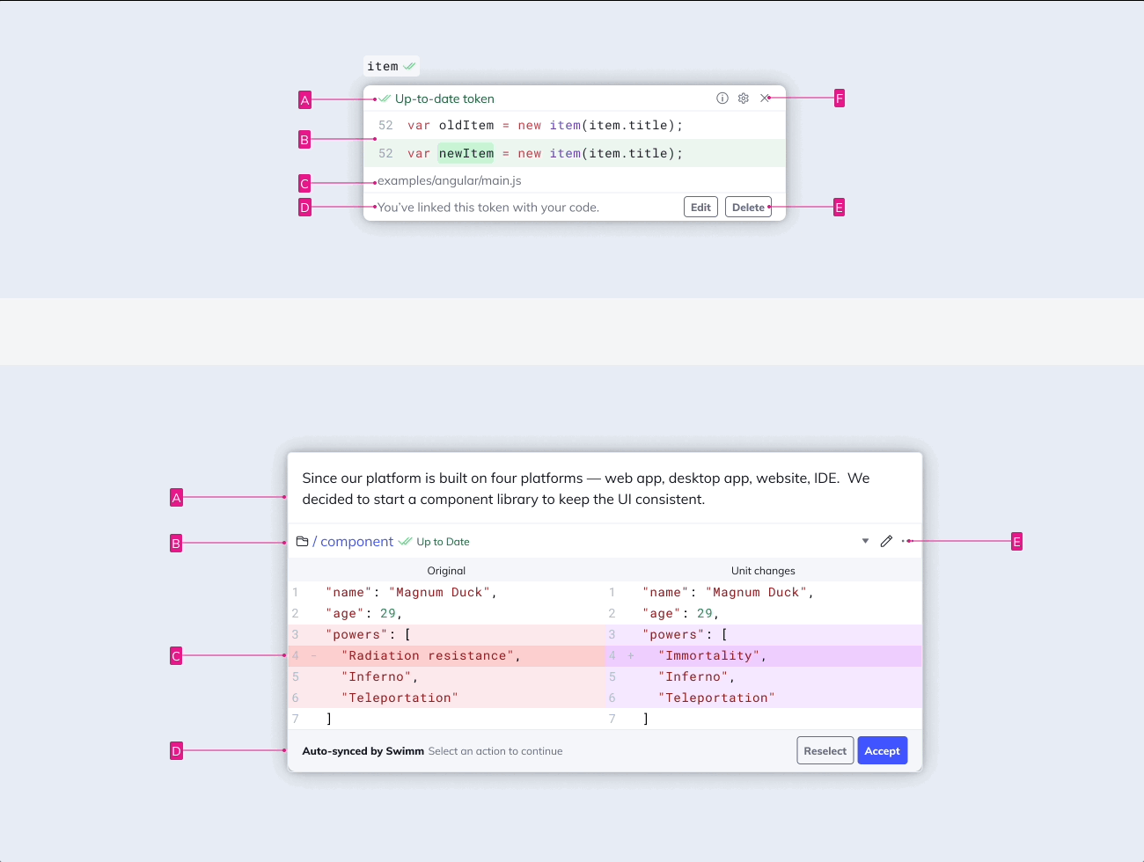Click the examples/angular/main.js file path
Screen dimensions: 1144x862
[450, 180]
